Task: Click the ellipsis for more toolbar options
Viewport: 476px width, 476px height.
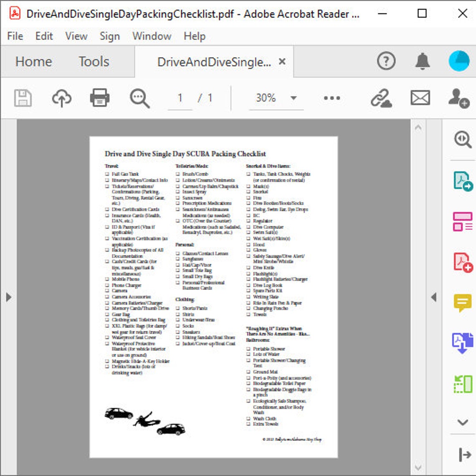Action: point(331,98)
